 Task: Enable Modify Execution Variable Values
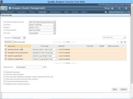tap(4, 84)
